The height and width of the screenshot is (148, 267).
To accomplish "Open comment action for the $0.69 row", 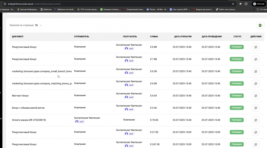I will coord(256,96).
